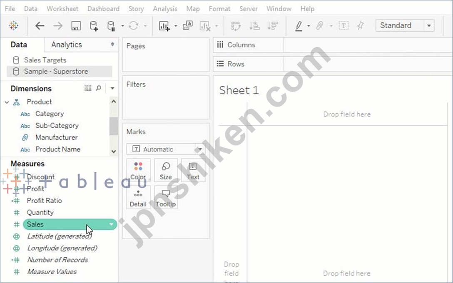Open the Dimensions pane options dropdown arrow
This screenshot has height=283, width=453.
(112, 88)
